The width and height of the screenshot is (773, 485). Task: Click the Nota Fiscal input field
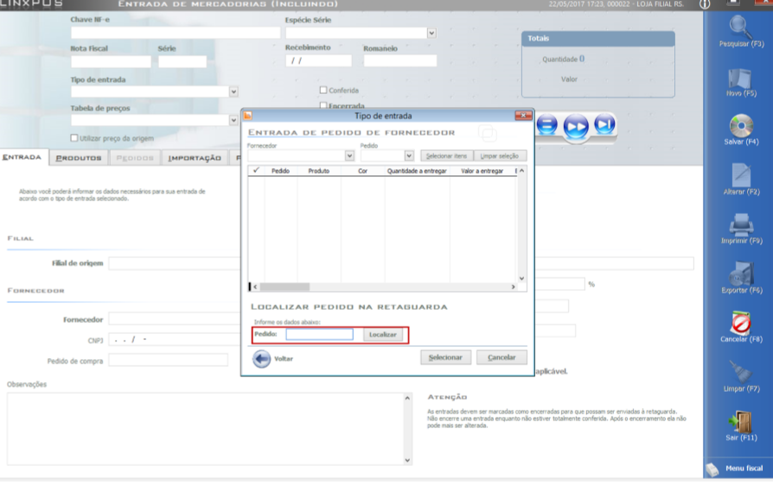click(111, 61)
